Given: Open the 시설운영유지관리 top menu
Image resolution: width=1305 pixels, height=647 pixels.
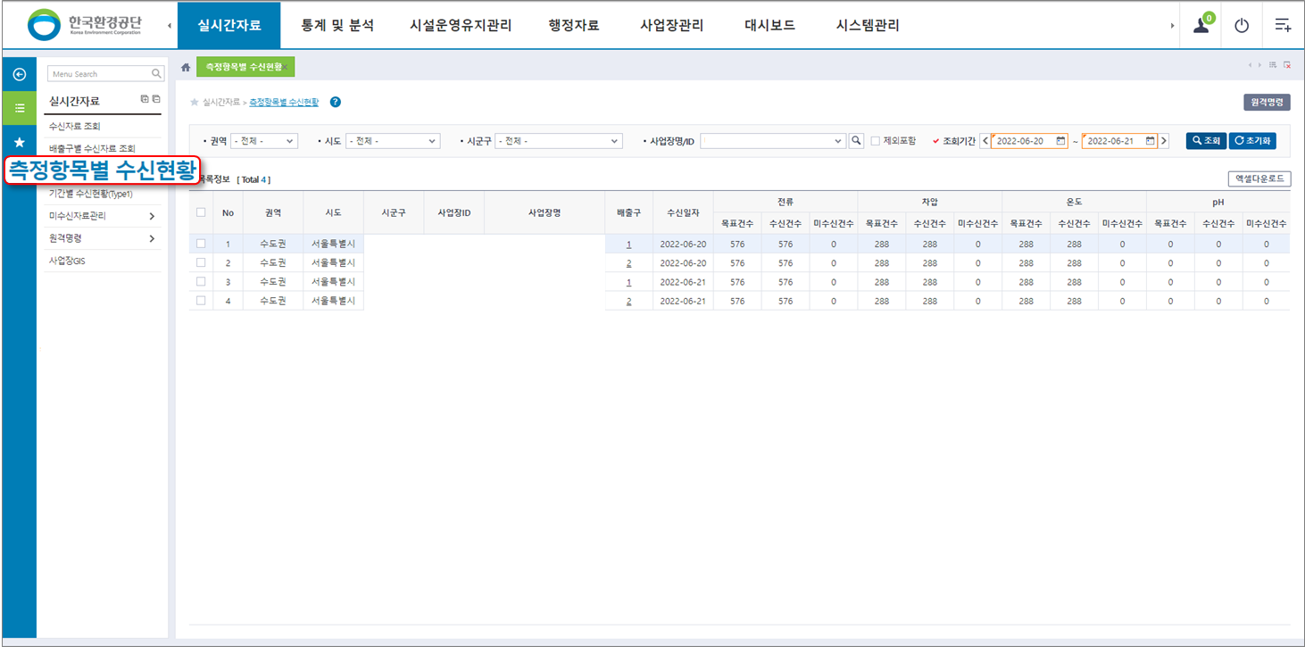Looking at the screenshot, I should coord(461,26).
